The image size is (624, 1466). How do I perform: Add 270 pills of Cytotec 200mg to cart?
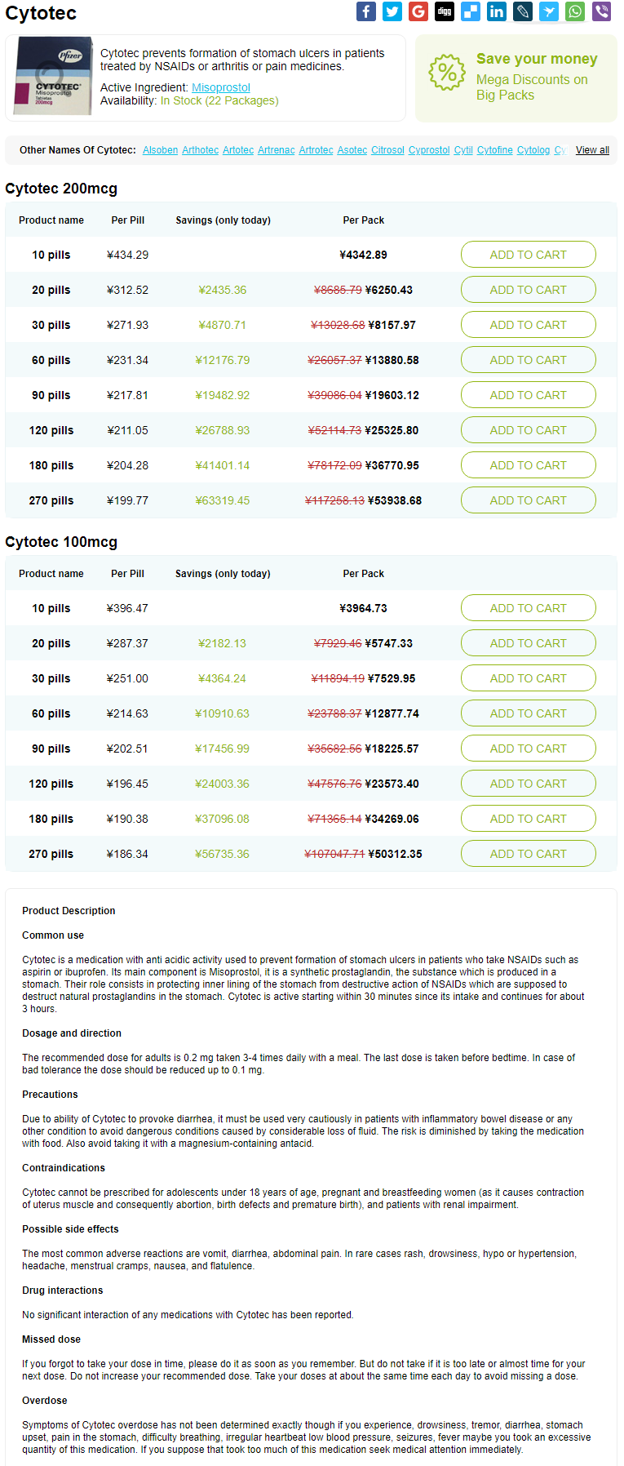pyautogui.click(x=528, y=500)
